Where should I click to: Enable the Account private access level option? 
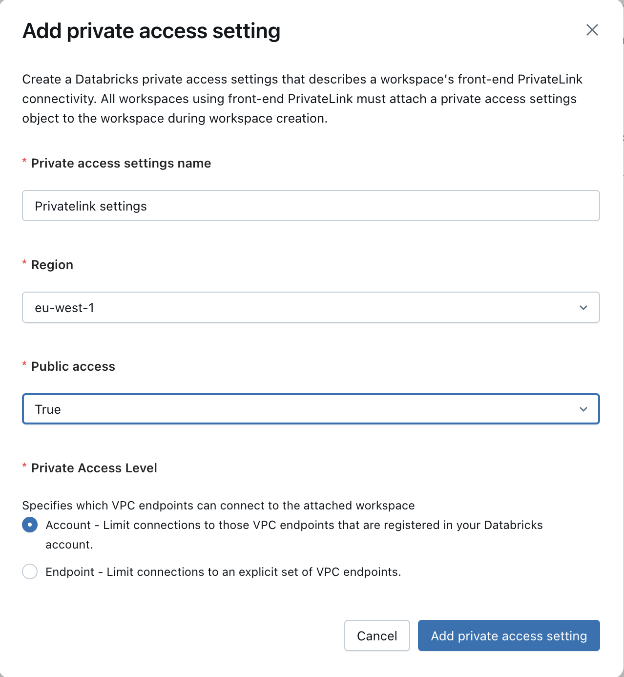point(30,525)
